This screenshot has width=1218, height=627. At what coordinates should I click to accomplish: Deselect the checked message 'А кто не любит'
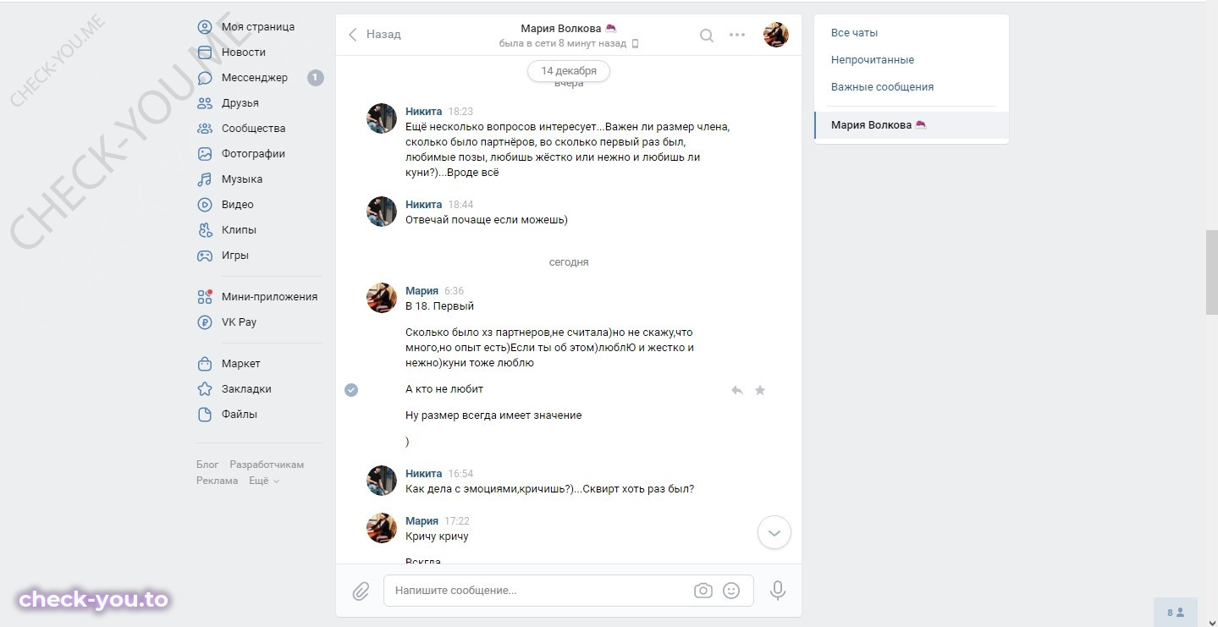click(x=351, y=390)
